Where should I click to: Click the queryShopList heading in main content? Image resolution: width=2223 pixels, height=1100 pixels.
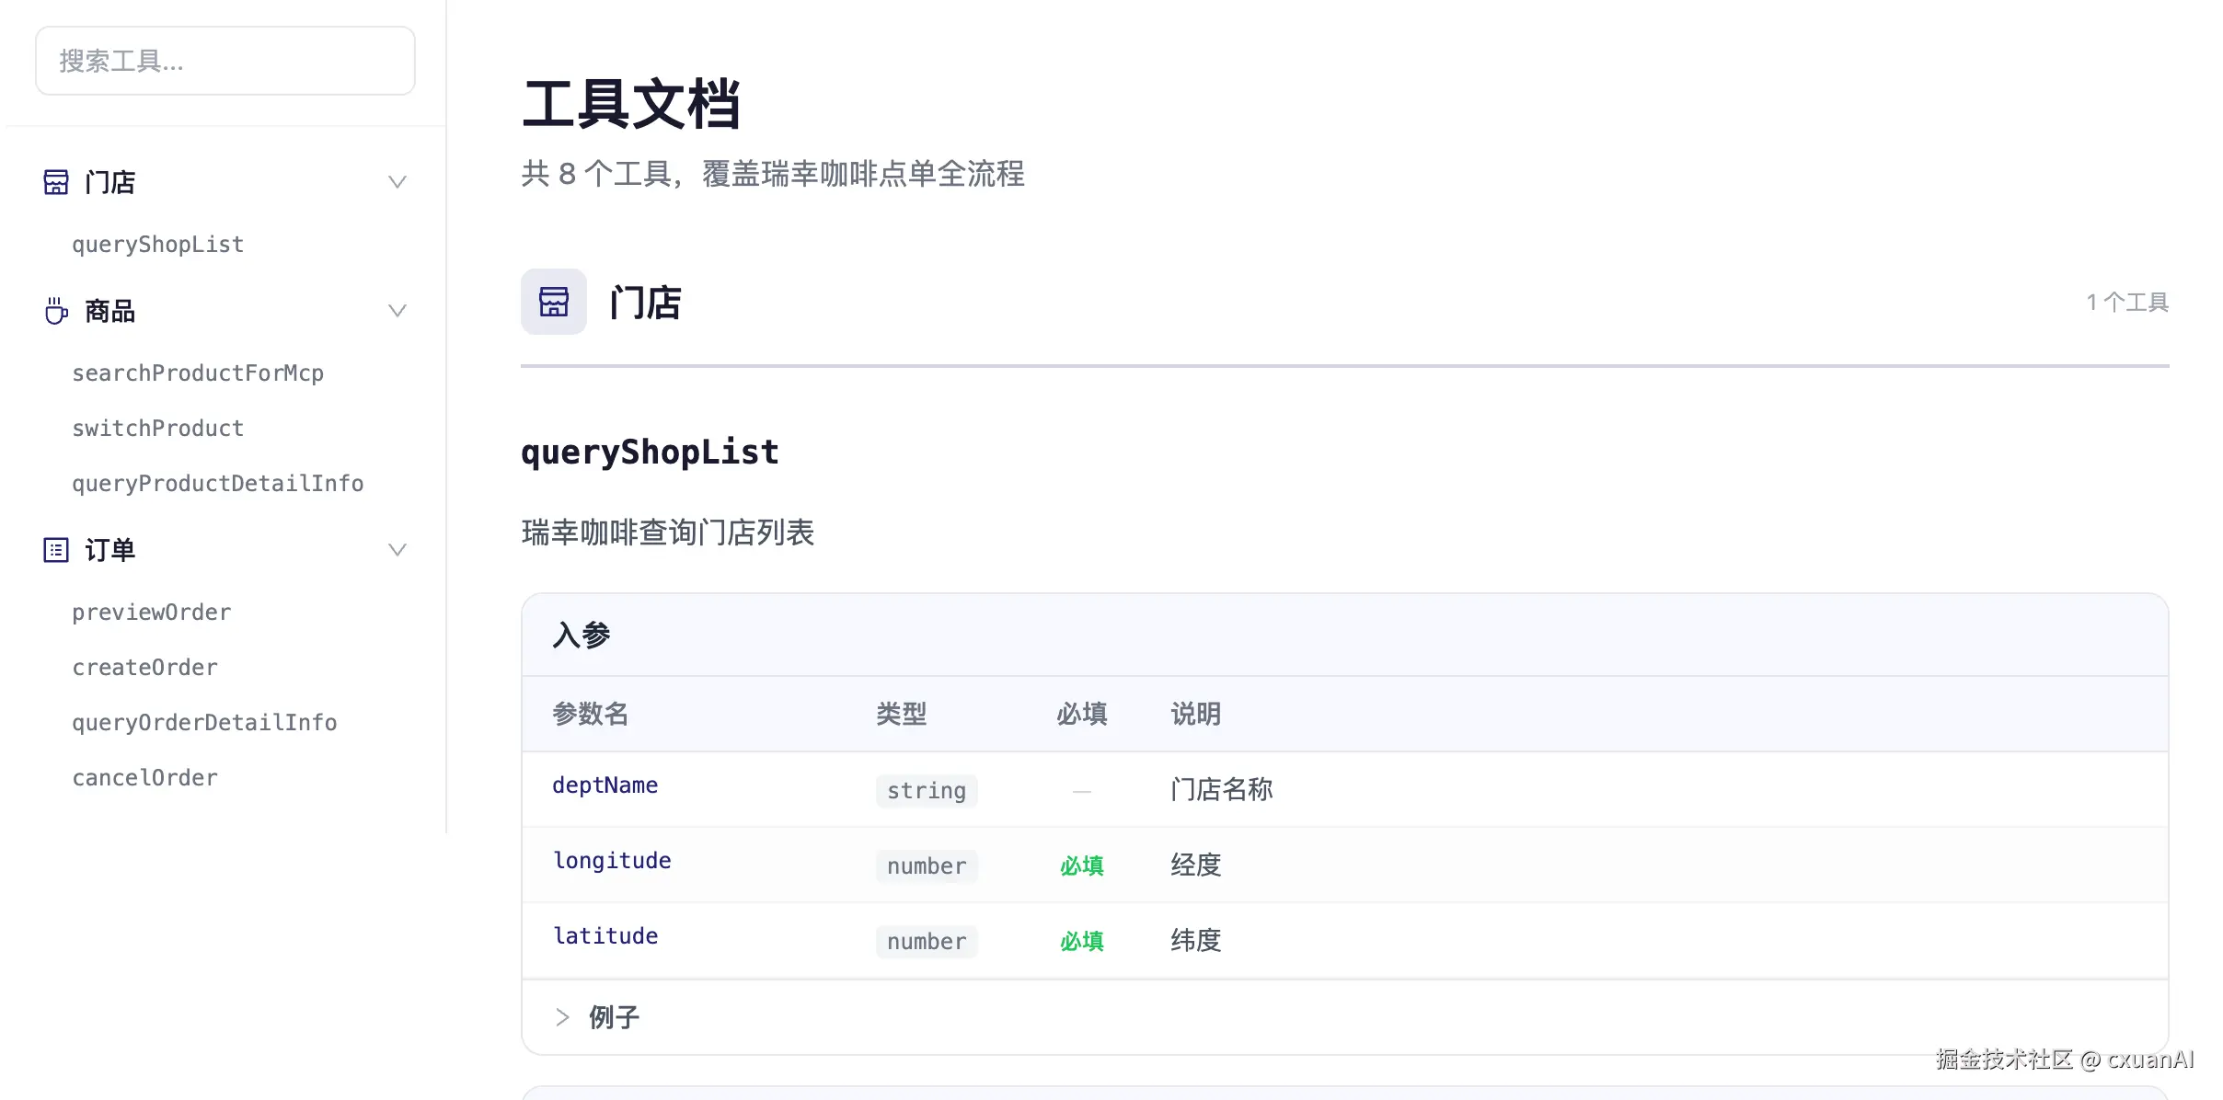650,453
